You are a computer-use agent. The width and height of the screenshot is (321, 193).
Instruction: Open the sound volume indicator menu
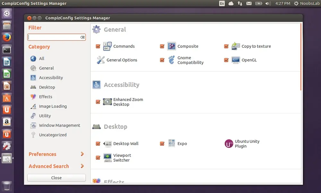(x=268, y=4)
